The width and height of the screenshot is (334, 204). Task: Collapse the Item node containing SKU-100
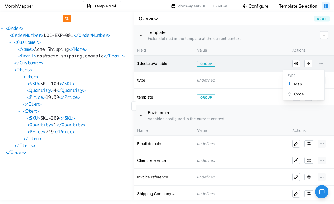(19, 77)
